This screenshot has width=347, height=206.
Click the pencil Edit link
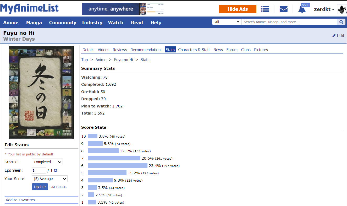[x=338, y=36]
